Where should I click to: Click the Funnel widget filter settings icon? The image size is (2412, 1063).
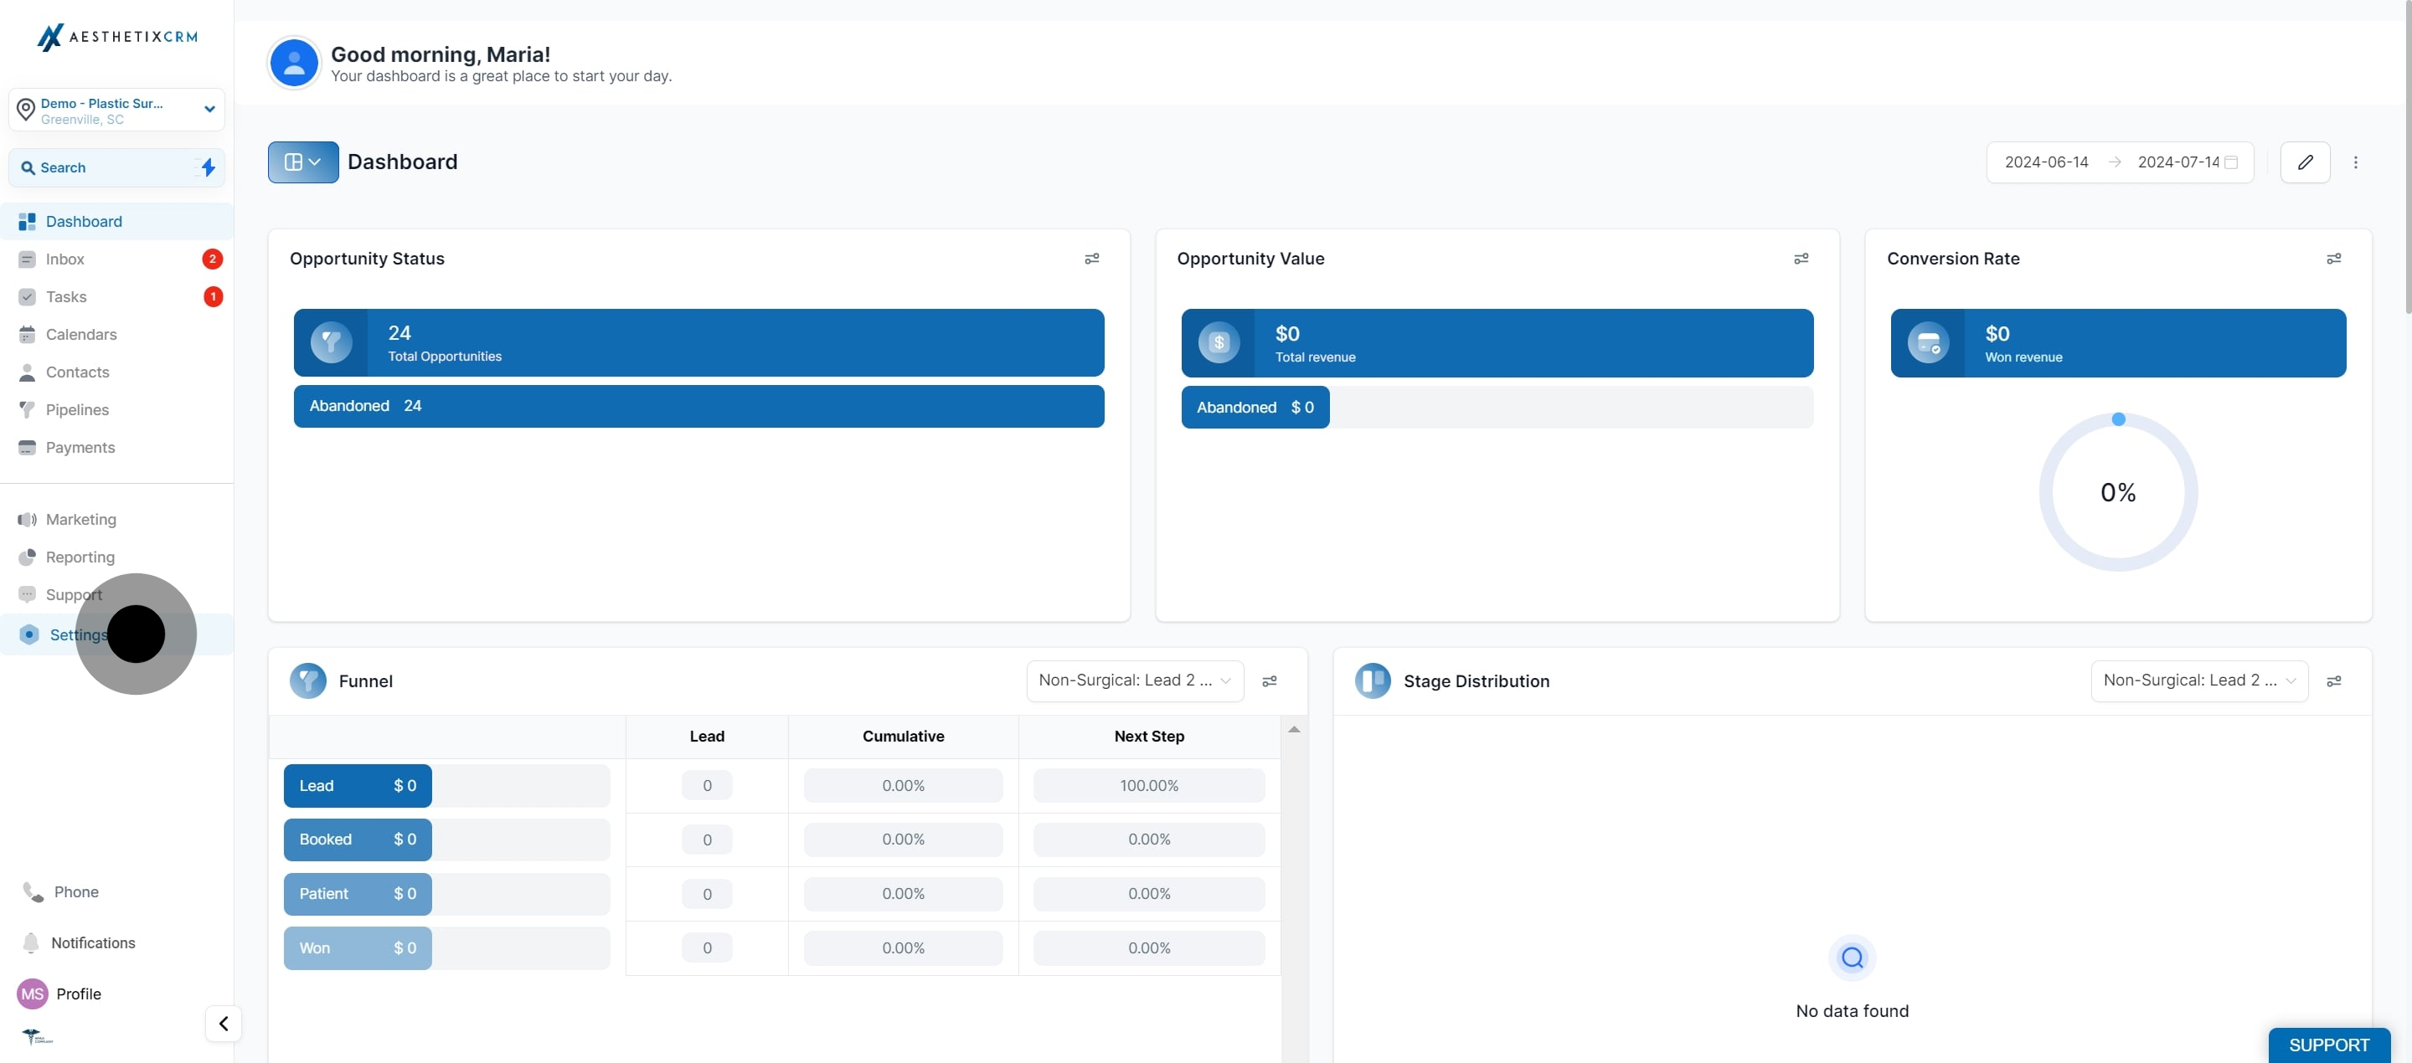click(x=1269, y=681)
